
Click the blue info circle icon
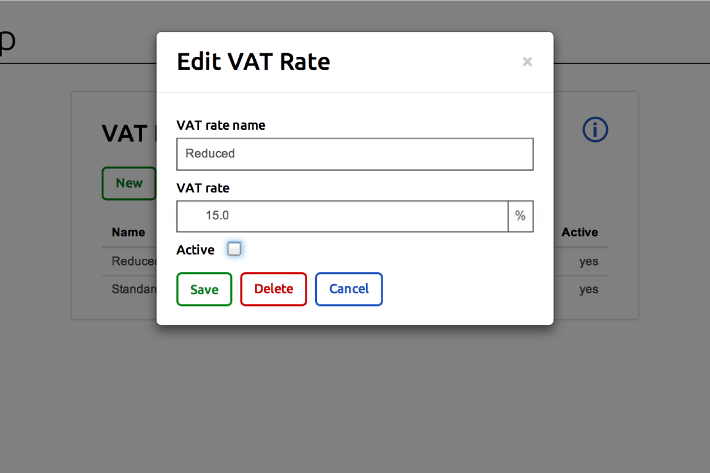click(595, 130)
